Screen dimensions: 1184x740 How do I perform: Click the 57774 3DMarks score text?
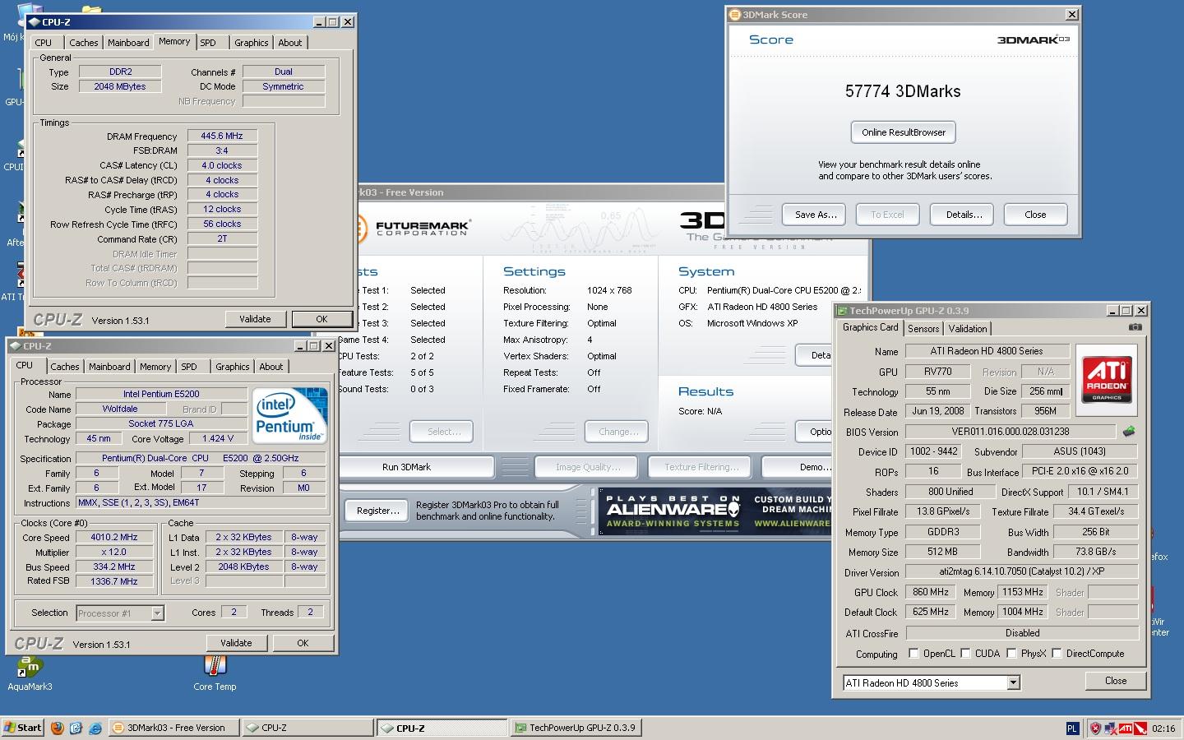[x=903, y=91]
